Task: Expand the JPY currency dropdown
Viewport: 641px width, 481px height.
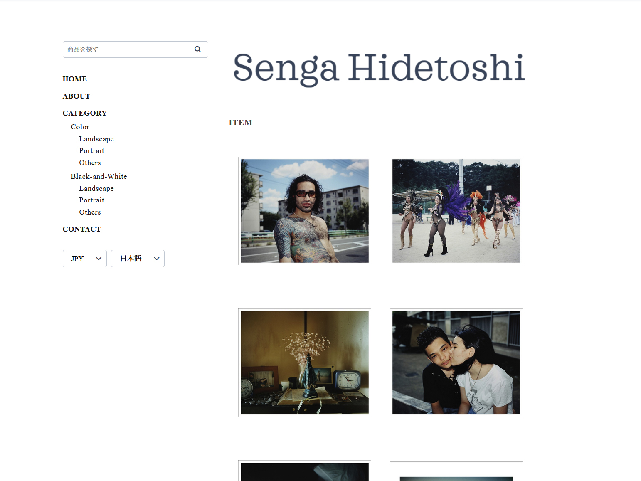Action: (x=85, y=259)
